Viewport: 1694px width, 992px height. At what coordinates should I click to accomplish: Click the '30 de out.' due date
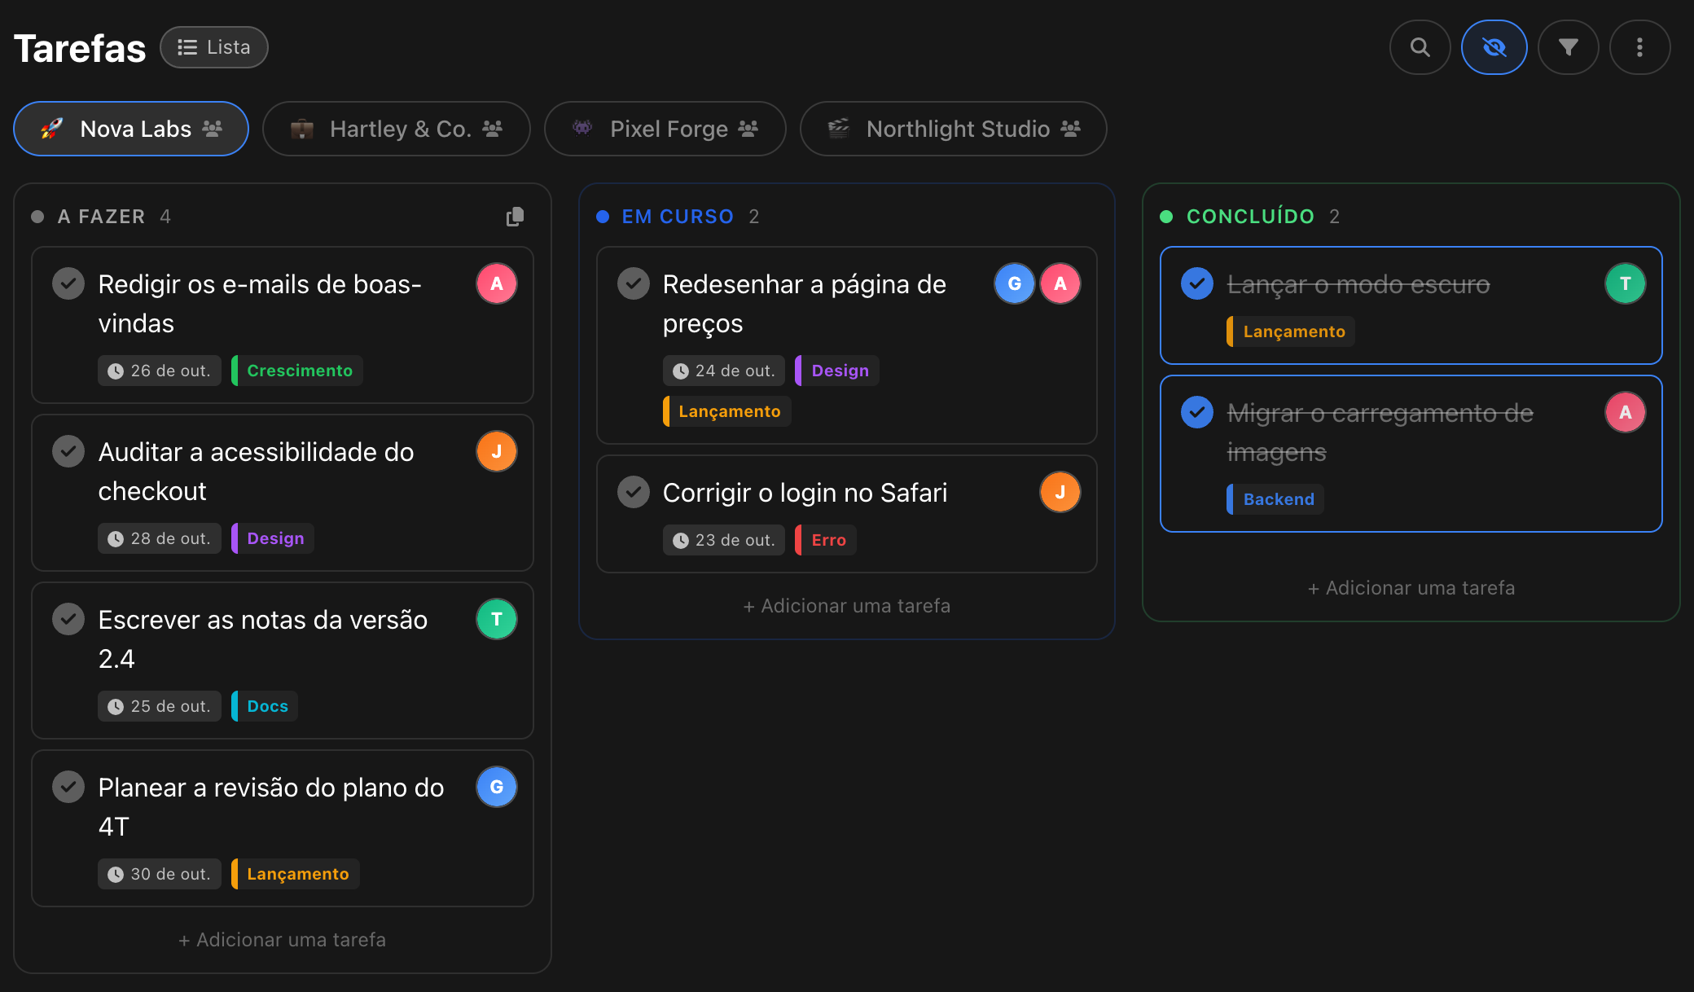coord(160,874)
